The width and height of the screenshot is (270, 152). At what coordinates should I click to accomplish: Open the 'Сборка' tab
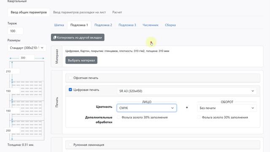pos(170,25)
